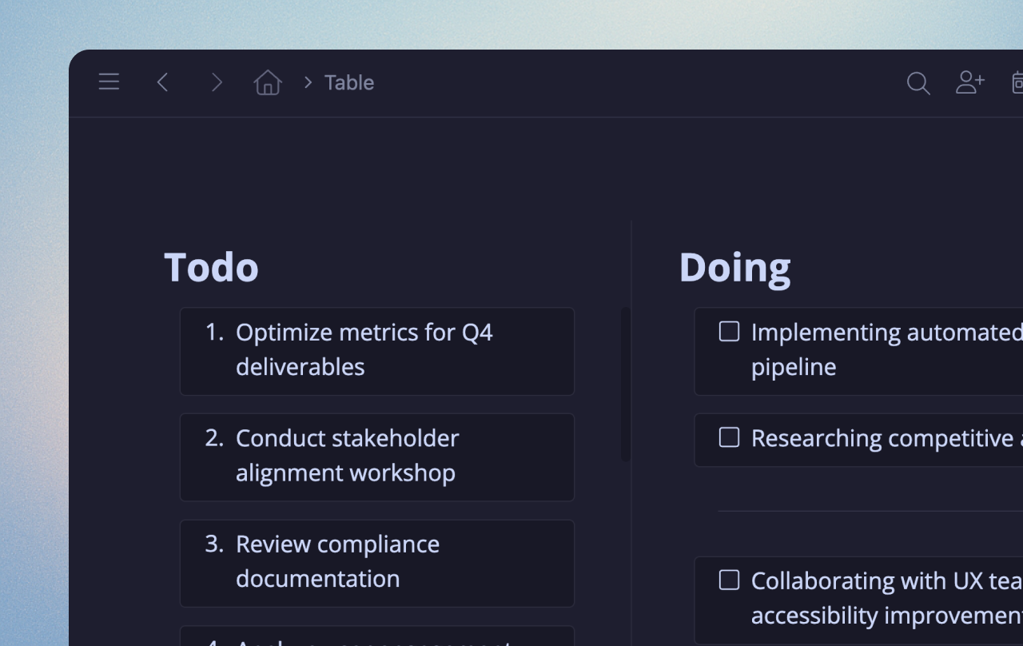Open 'Optimize metrics for Q4 deliverables' card
The width and height of the screenshot is (1023, 646).
(x=377, y=350)
